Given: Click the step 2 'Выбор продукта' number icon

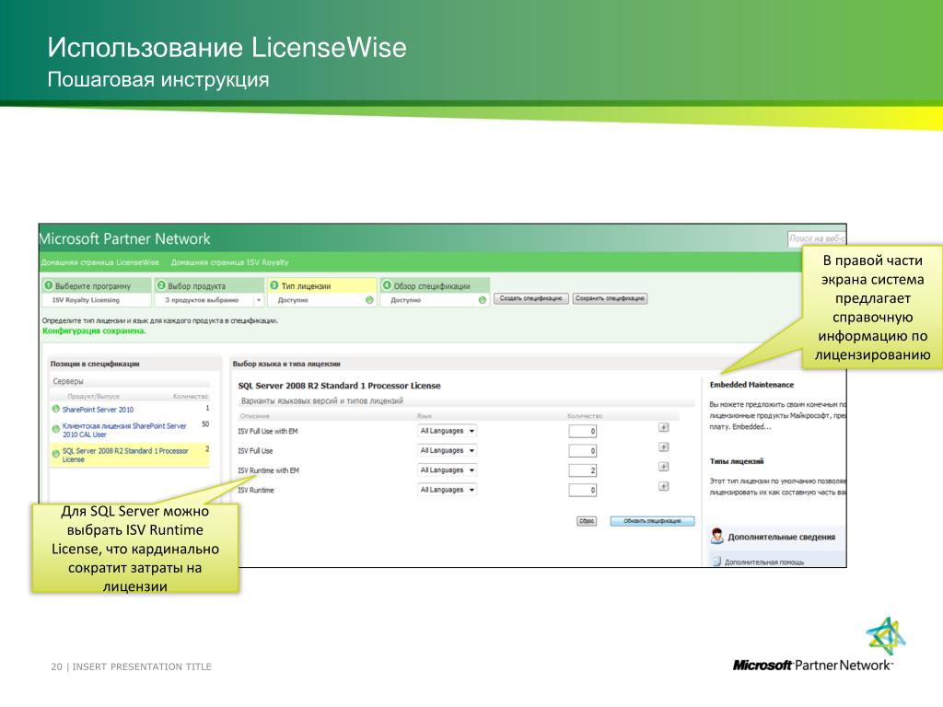Looking at the screenshot, I should pyautogui.click(x=161, y=285).
